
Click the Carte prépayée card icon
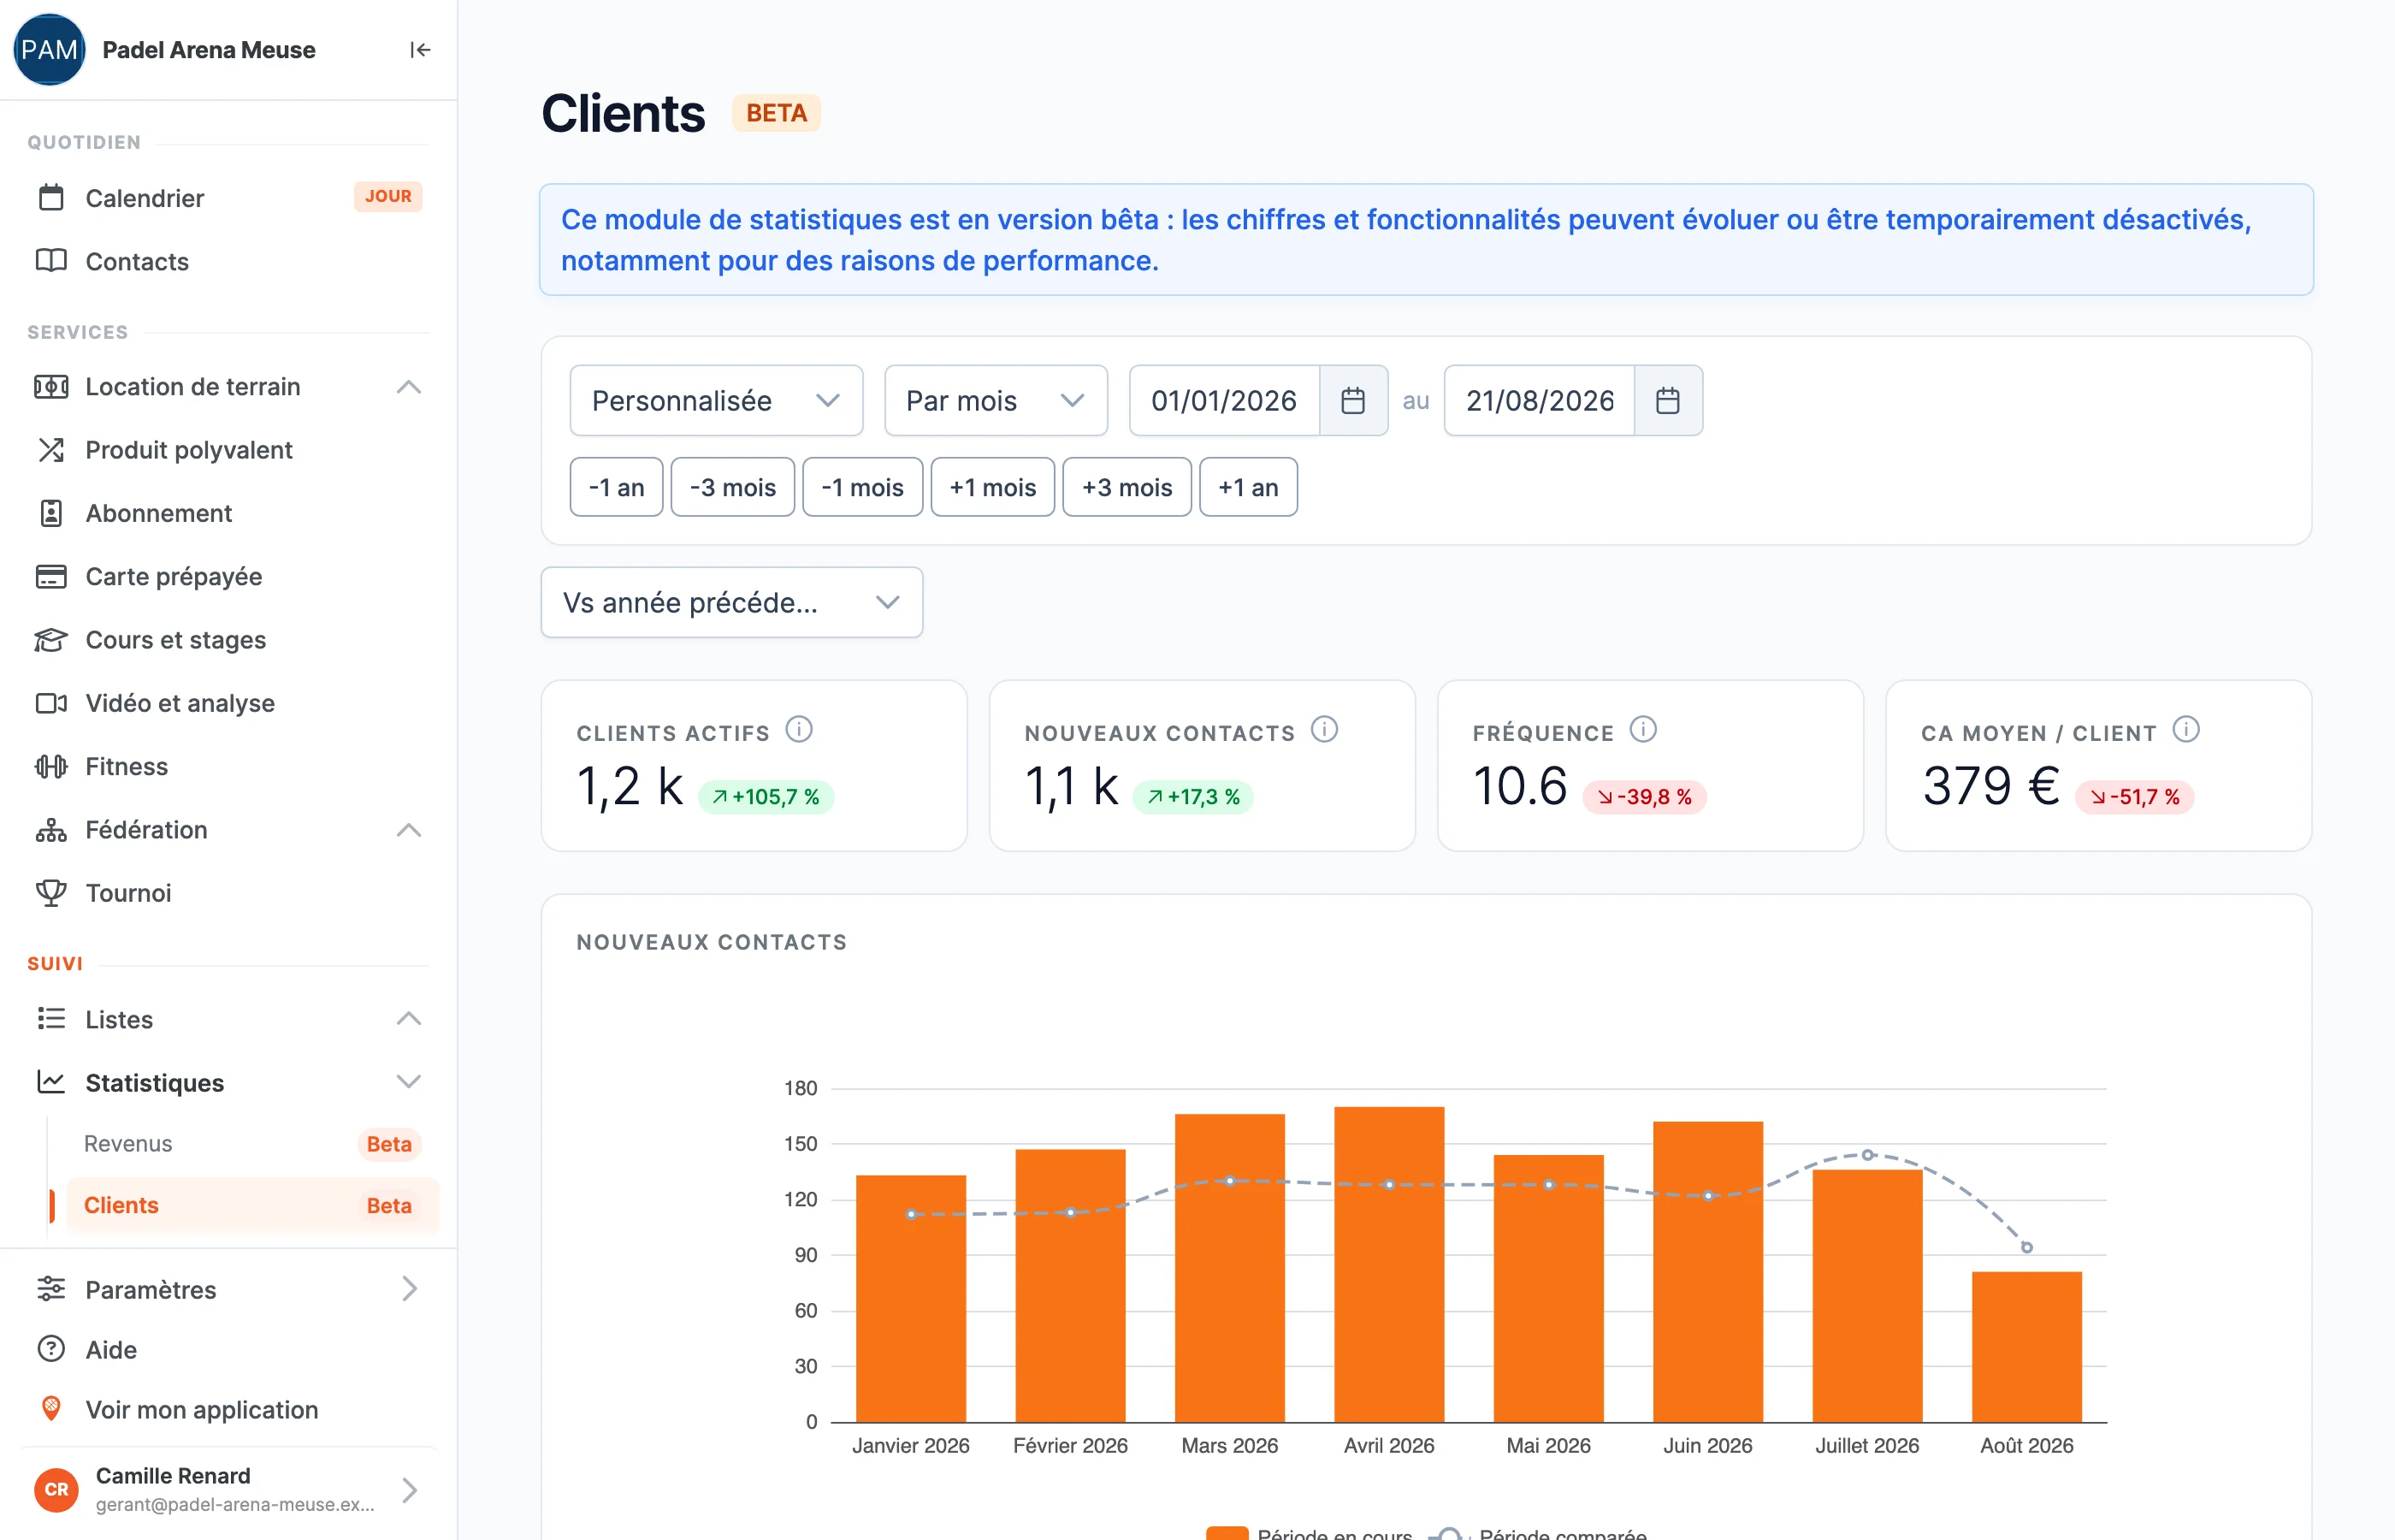pyautogui.click(x=51, y=577)
